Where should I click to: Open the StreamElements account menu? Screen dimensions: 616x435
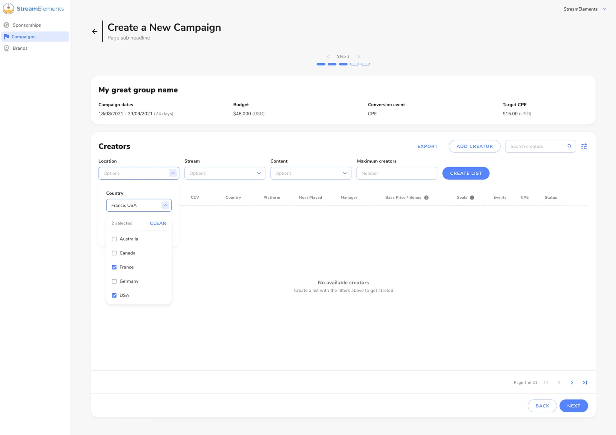[x=585, y=9]
